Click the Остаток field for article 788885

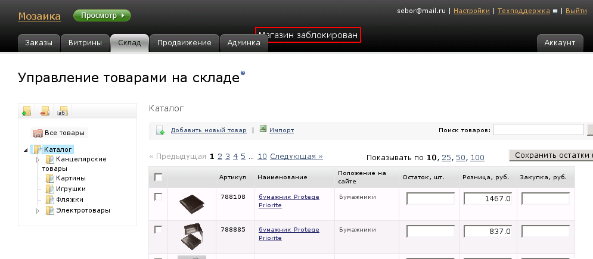(x=431, y=231)
